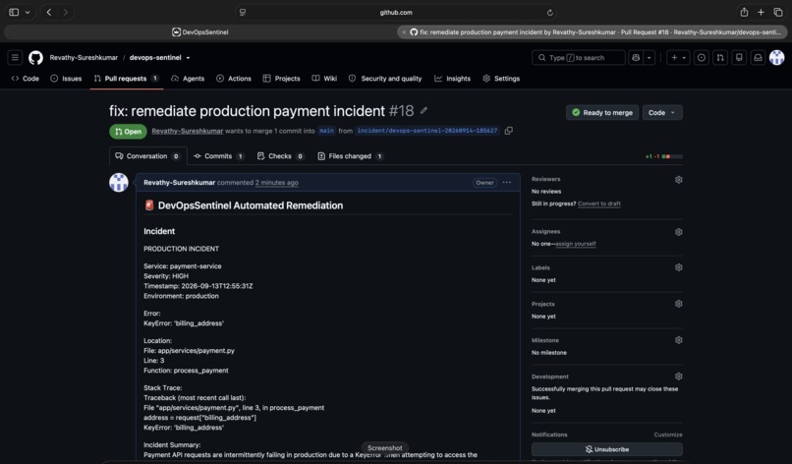Open the Projects gear settings
The height and width of the screenshot is (464, 792).
678,304
